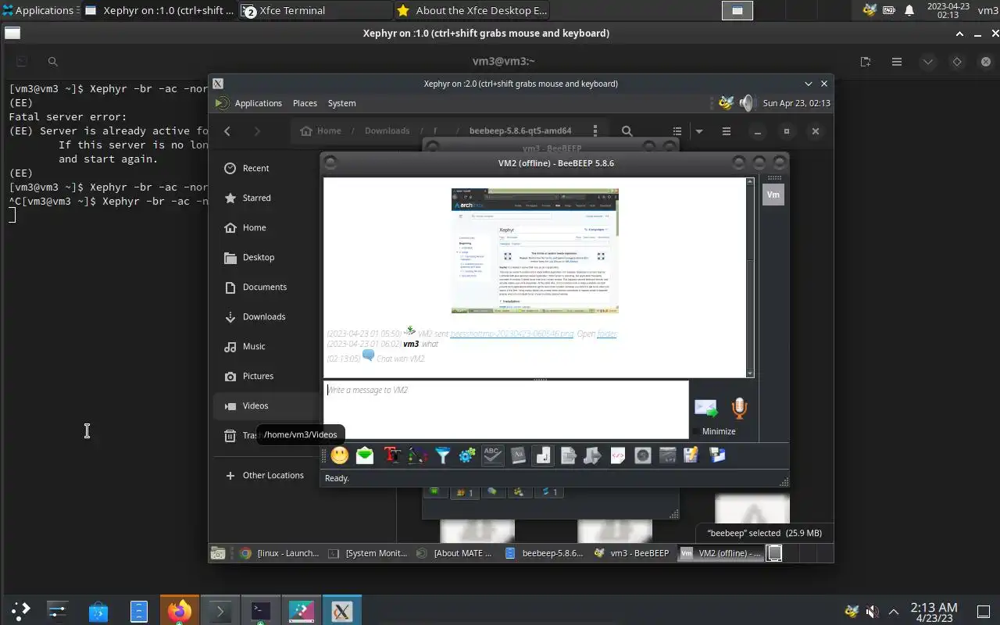The image size is (1000, 625).
Task: Launch Firefox from the bottom taskbar
Action: pyautogui.click(x=180, y=611)
